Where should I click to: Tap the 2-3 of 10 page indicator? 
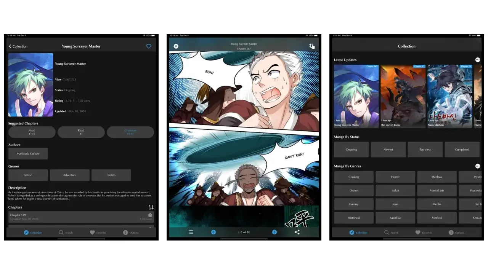[x=244, y=232]
